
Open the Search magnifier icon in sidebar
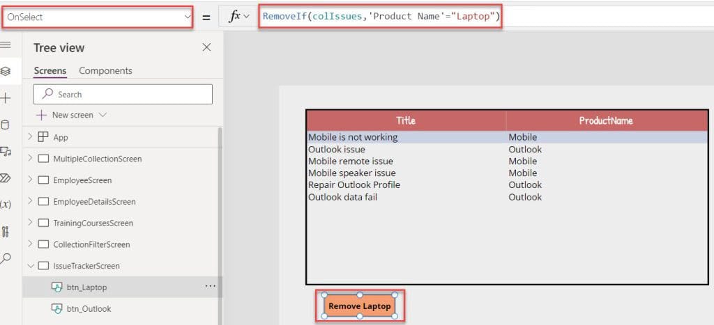6,259
